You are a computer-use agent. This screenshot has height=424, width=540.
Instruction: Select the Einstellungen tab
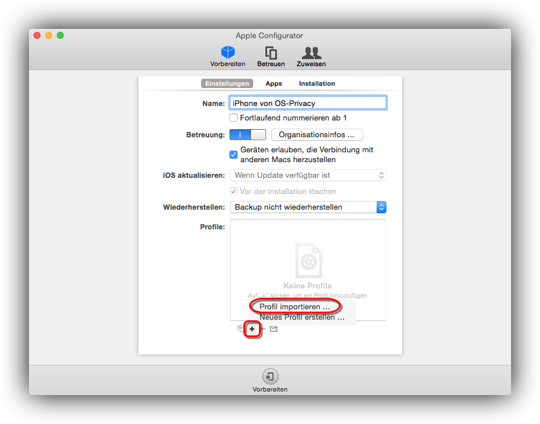(x=227, y=83)
